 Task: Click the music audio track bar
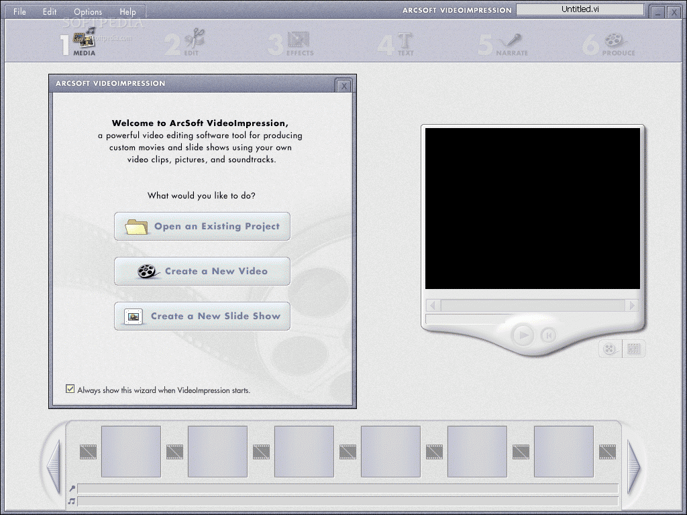[x=348, y=502]
